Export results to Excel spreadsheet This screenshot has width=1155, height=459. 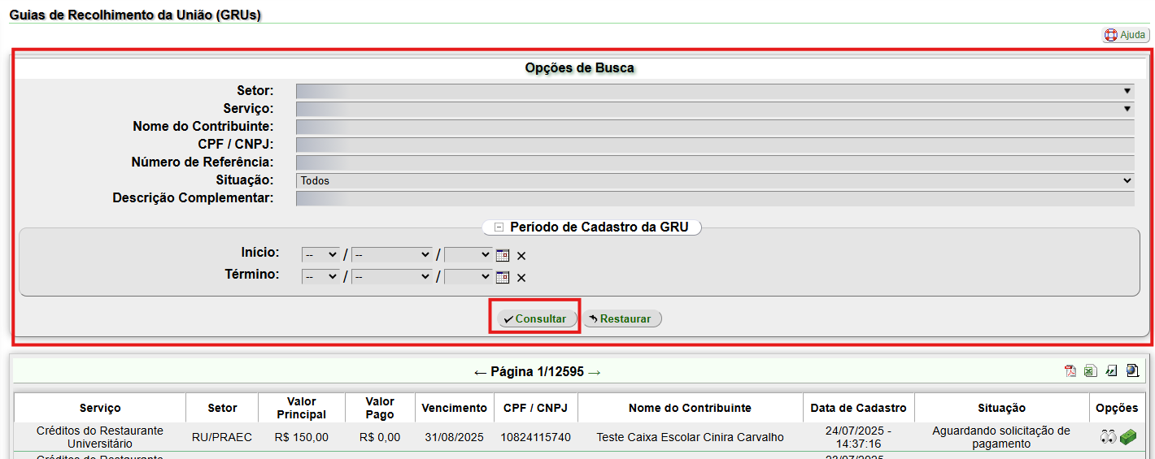[1090, 371]
